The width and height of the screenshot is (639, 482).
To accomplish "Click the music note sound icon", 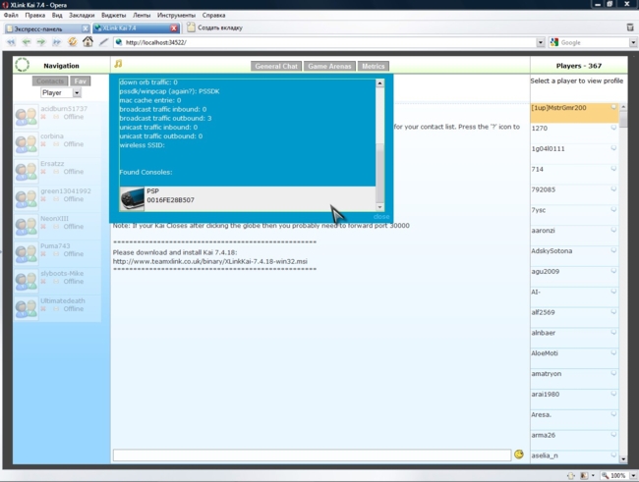I will coord(118,64).
